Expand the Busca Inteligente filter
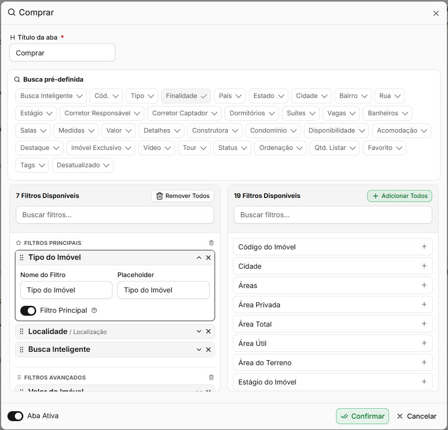Screen dimensions: 448x430 pos(199,349)
